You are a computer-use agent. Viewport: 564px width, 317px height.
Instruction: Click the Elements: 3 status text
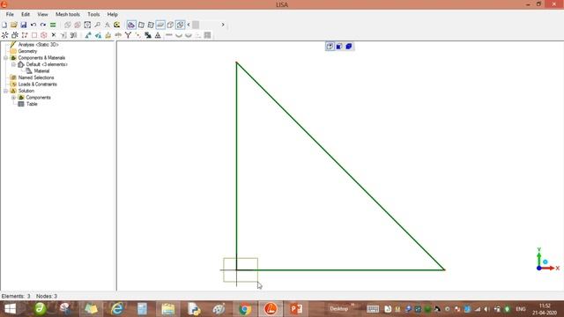click(x=16, y=296)
